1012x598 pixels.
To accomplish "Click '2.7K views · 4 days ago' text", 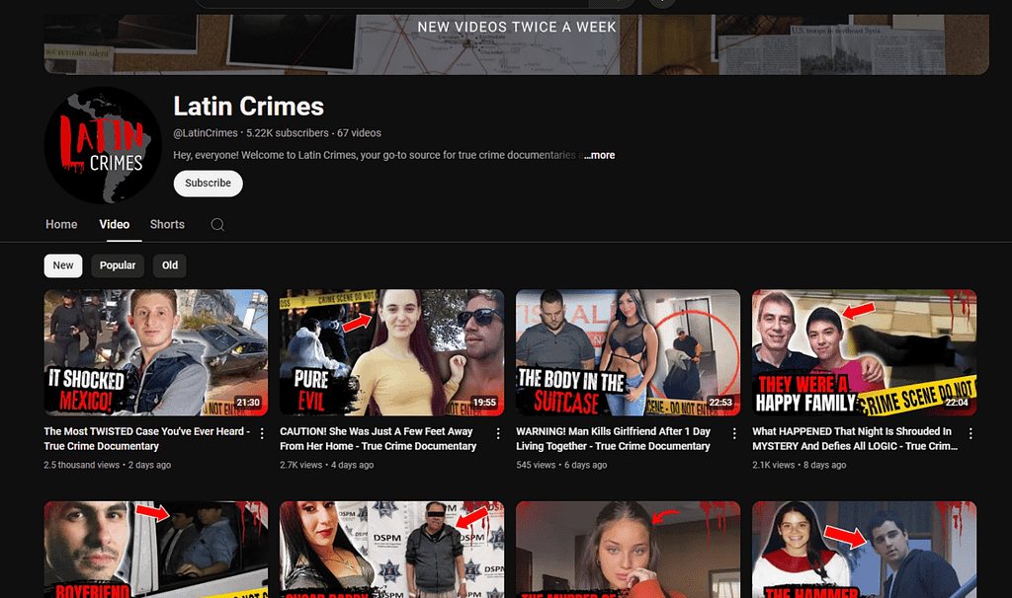I will point(326,465).
